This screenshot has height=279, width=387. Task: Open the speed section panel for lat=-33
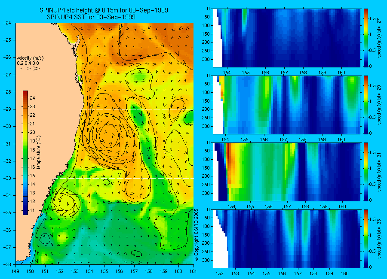coord(286,239)
